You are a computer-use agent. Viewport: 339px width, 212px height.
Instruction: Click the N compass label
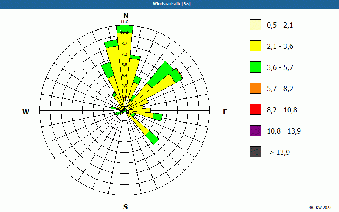click(x=126, y=16)
